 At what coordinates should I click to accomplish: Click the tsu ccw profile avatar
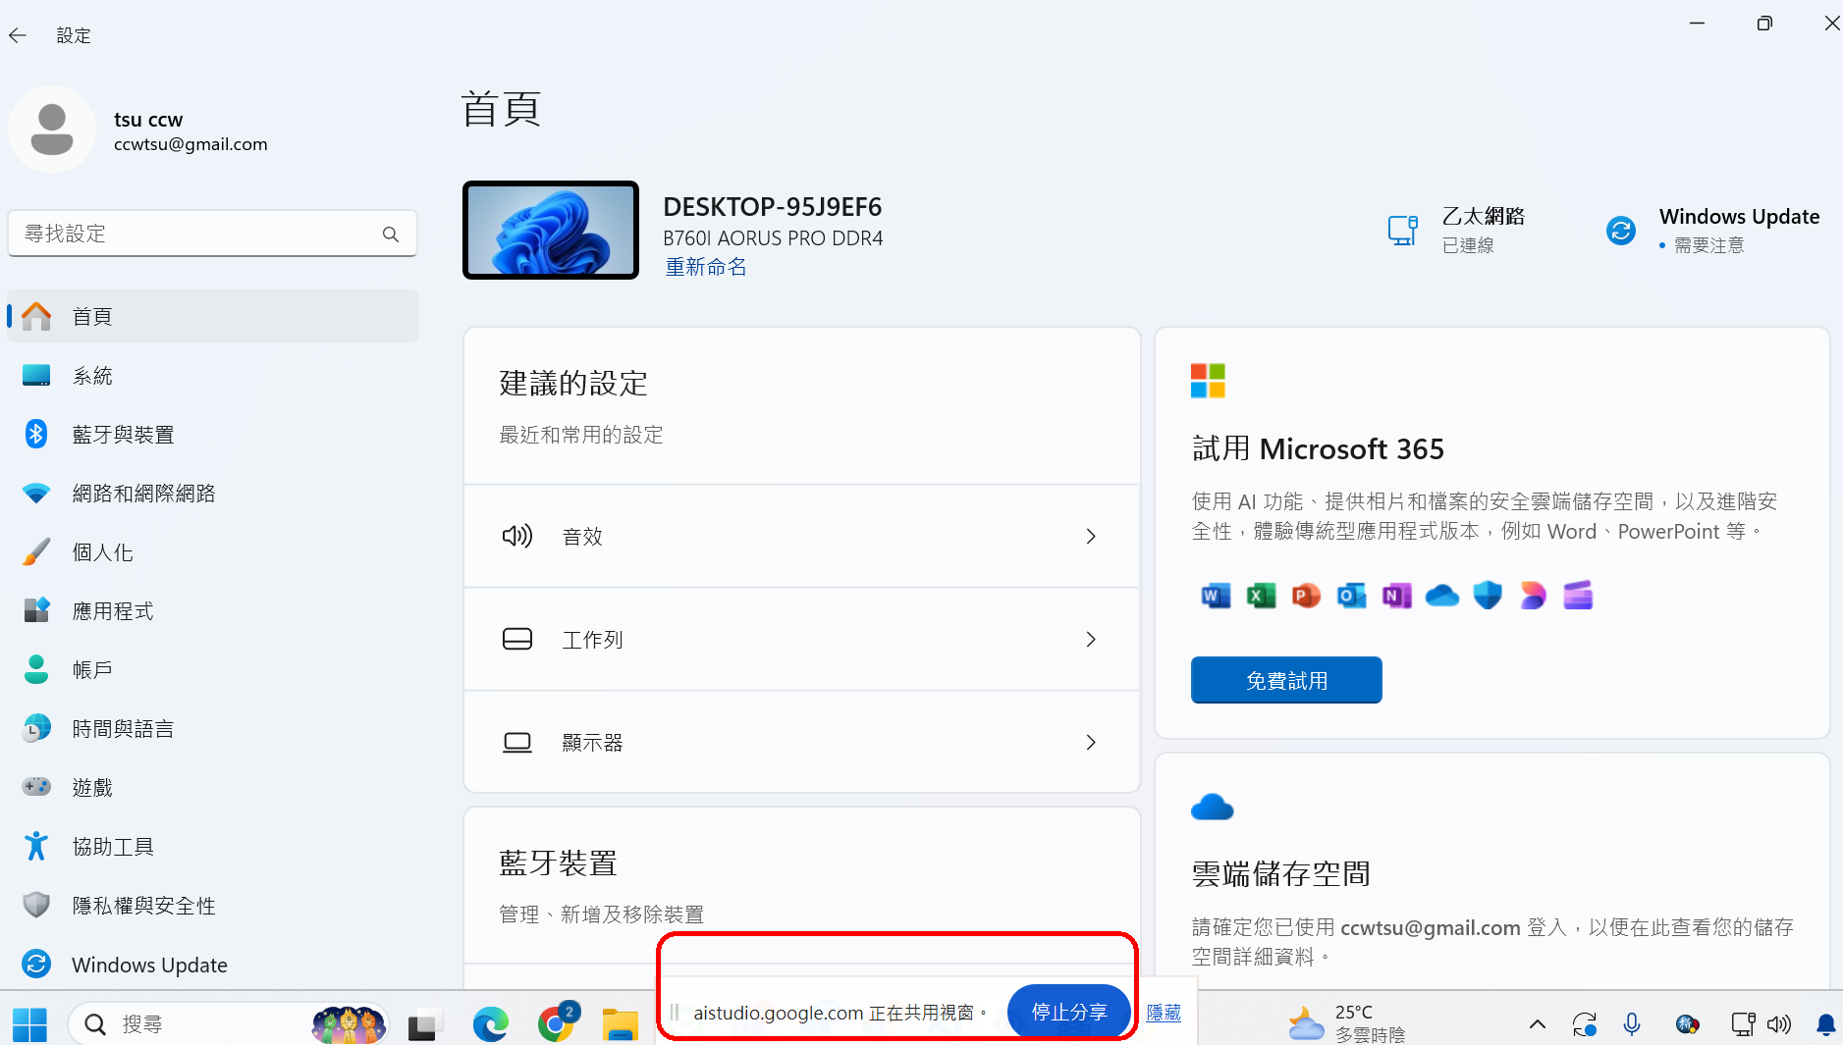click(52, 130)
